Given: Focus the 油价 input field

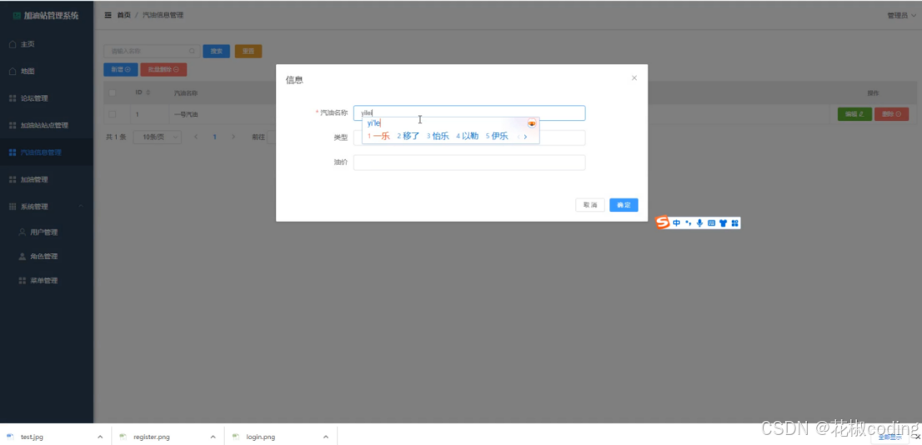Looking at the screenshot, I should [469, 162].
